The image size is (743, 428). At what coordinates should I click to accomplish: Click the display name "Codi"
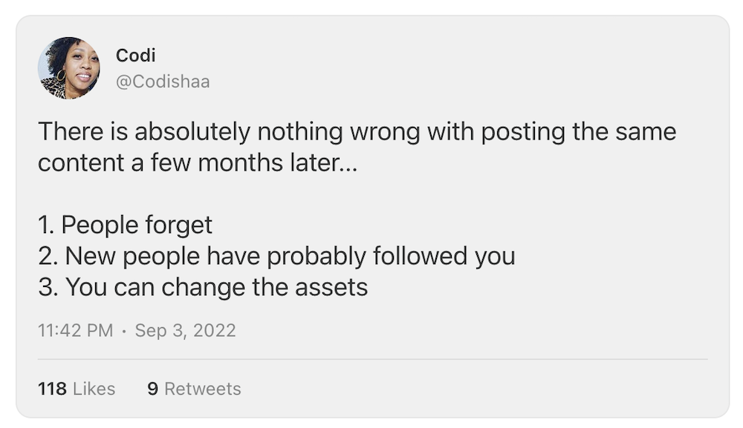135,56
